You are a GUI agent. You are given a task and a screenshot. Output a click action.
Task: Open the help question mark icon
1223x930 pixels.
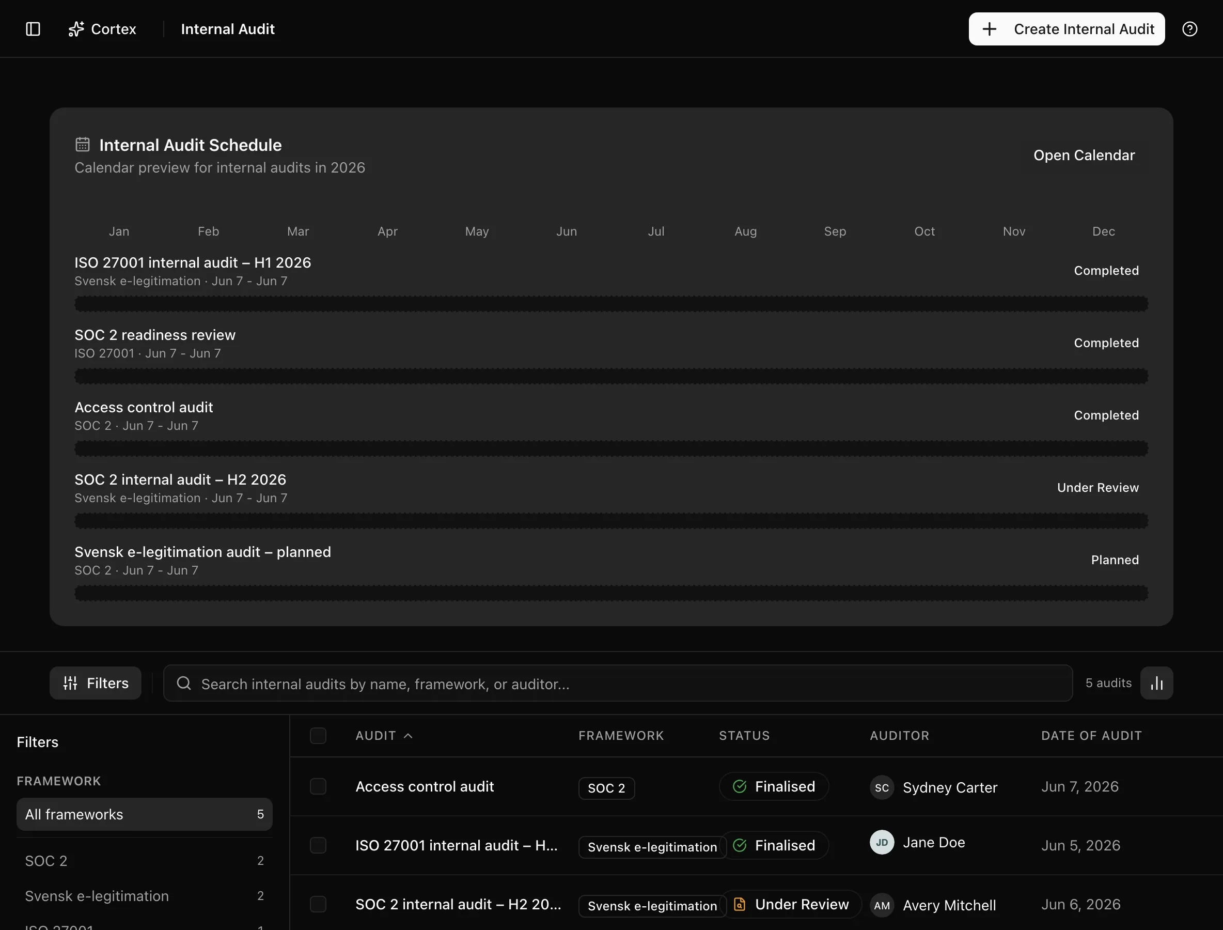(x=1189, y=29)
